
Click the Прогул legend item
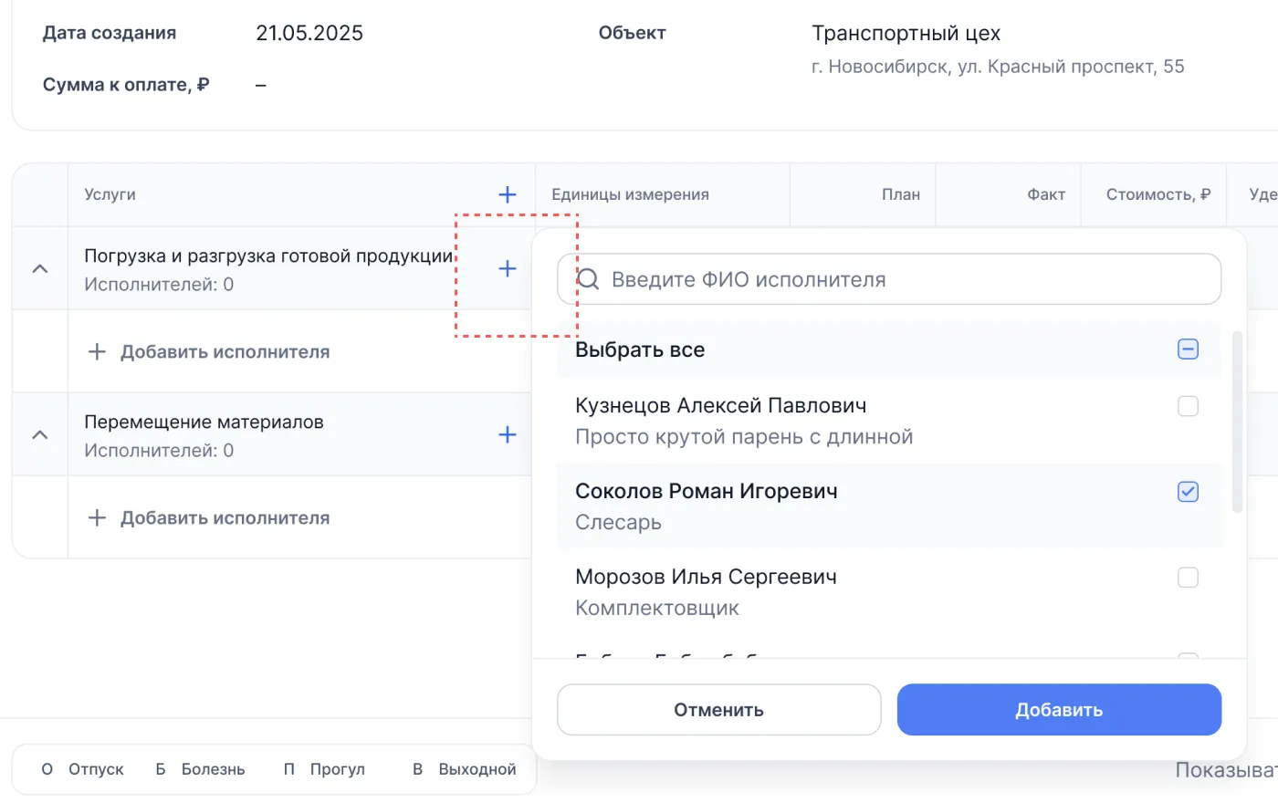point(324,769)
